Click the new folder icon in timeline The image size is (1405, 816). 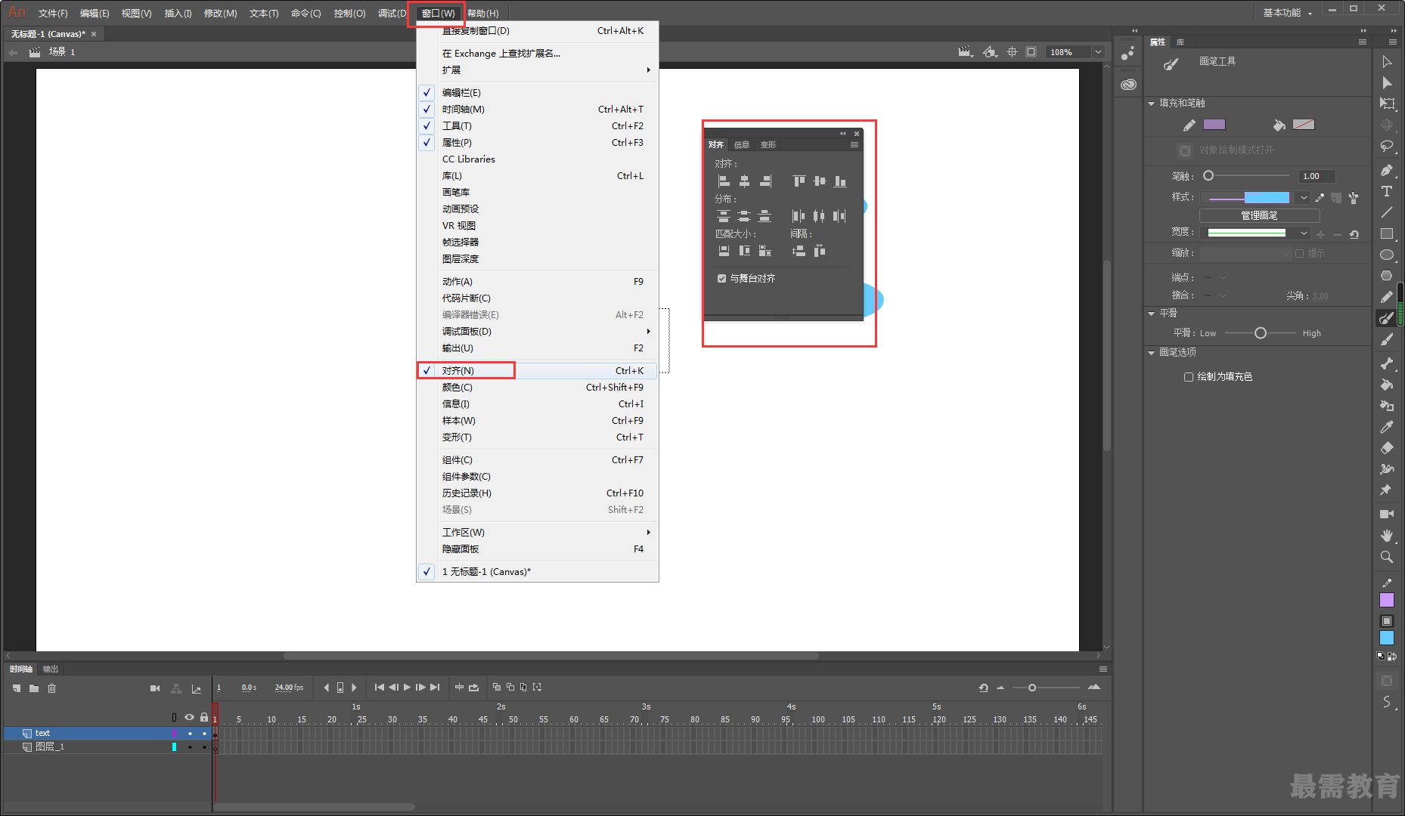tap(34, 688)
